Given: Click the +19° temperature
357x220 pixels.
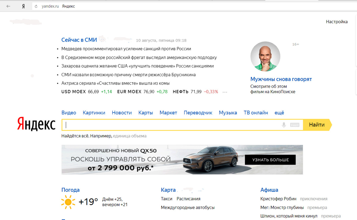Looking at the screenshot, I should (x=88, y=202).
